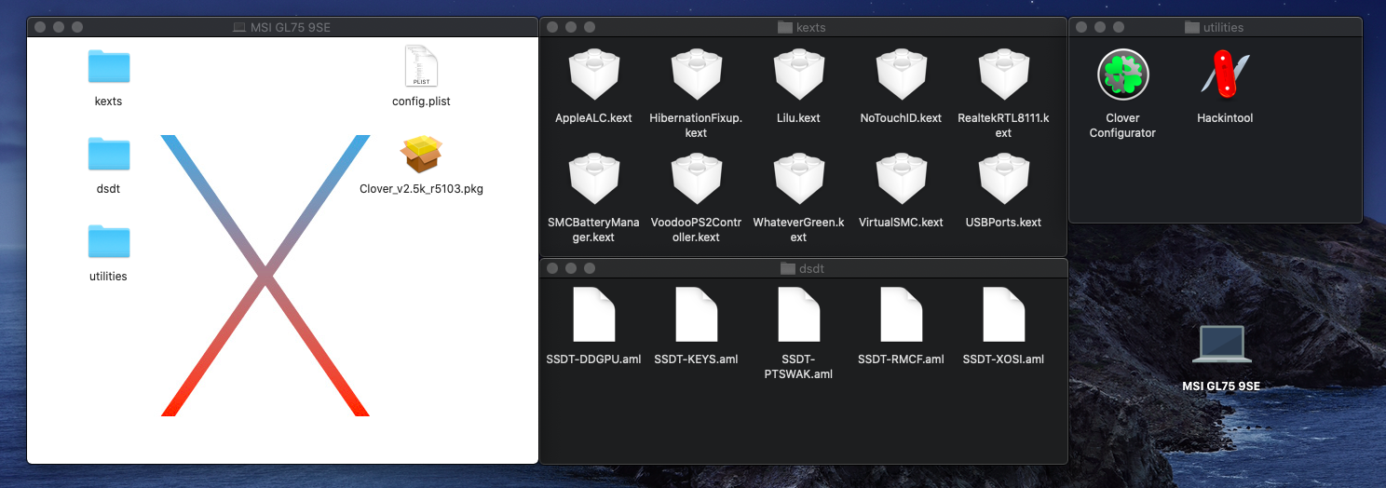The image size is (1386, 488).
Task: Select the SMCBatteryManager.kext icon
Action: (x=593, y=180)
